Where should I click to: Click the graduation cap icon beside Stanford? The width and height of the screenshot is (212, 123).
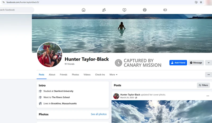click(x=40, y=91)
